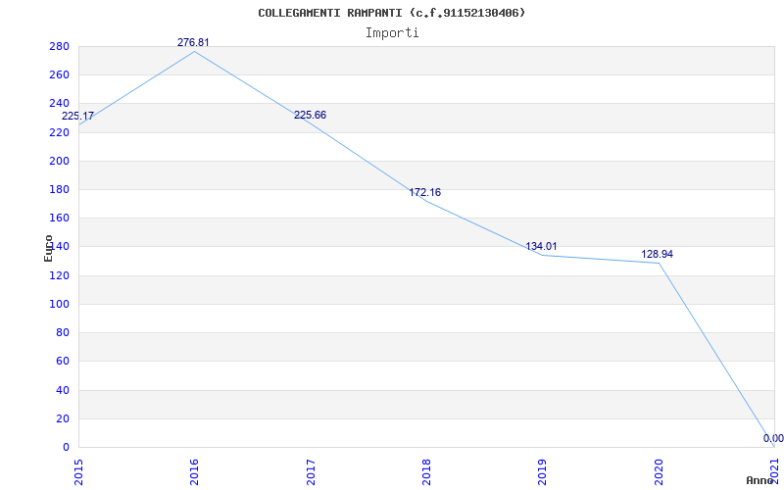This screenshot has height=490, width=784.
Task: Click the 220 y-axis value
Action: coord(59,132)
